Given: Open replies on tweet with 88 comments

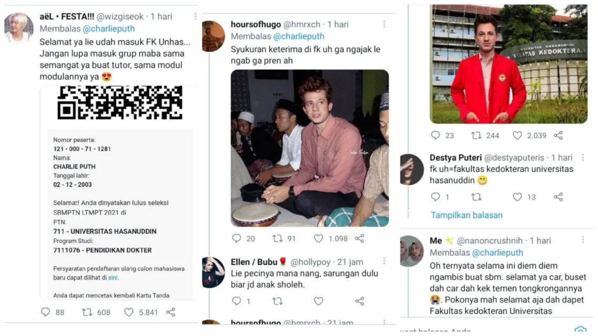Looking at the screenshot, I should coord(45,312).
